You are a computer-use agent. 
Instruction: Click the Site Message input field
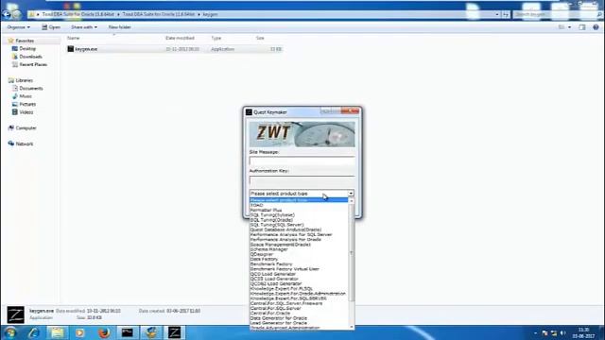coord(302,161)
